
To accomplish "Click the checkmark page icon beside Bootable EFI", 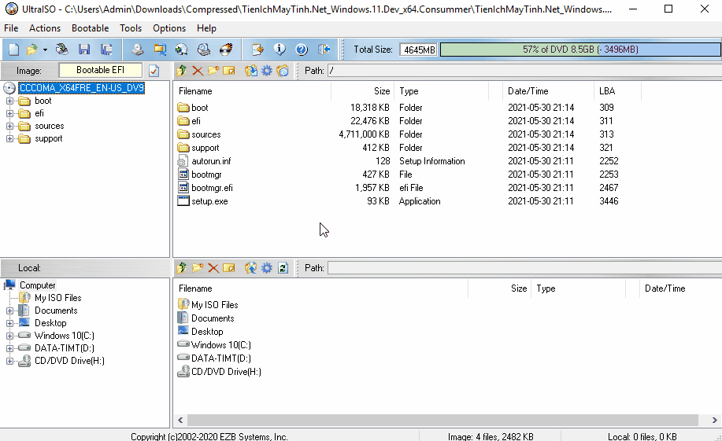I will coord(154,71).
